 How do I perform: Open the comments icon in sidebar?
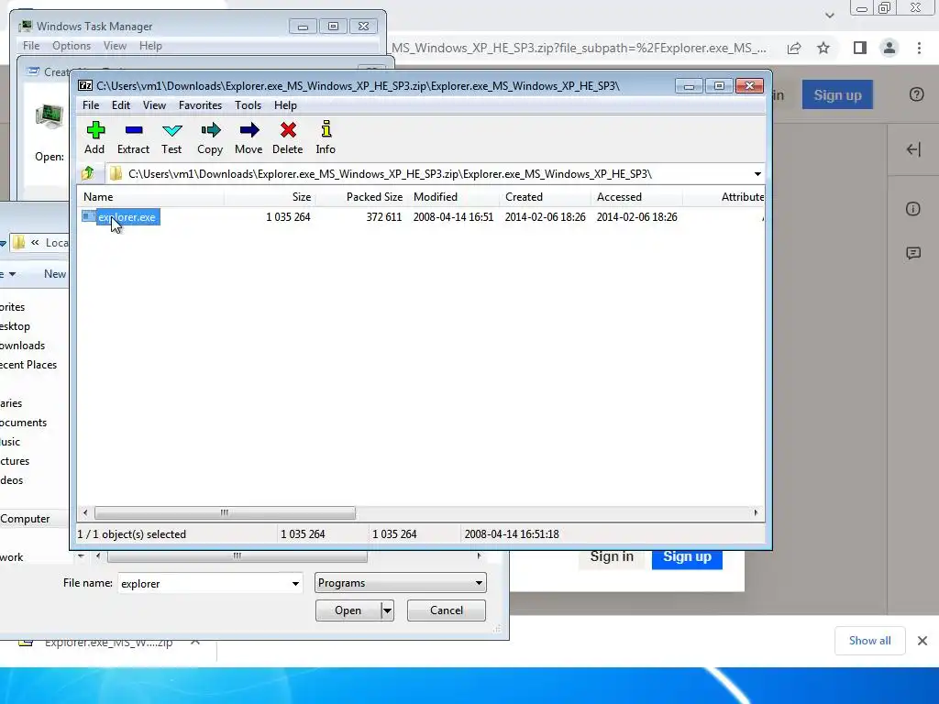click(x=913, y=253)
